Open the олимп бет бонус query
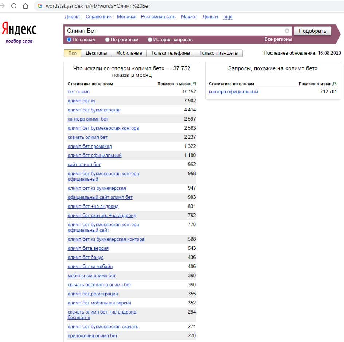 point(86,258)
